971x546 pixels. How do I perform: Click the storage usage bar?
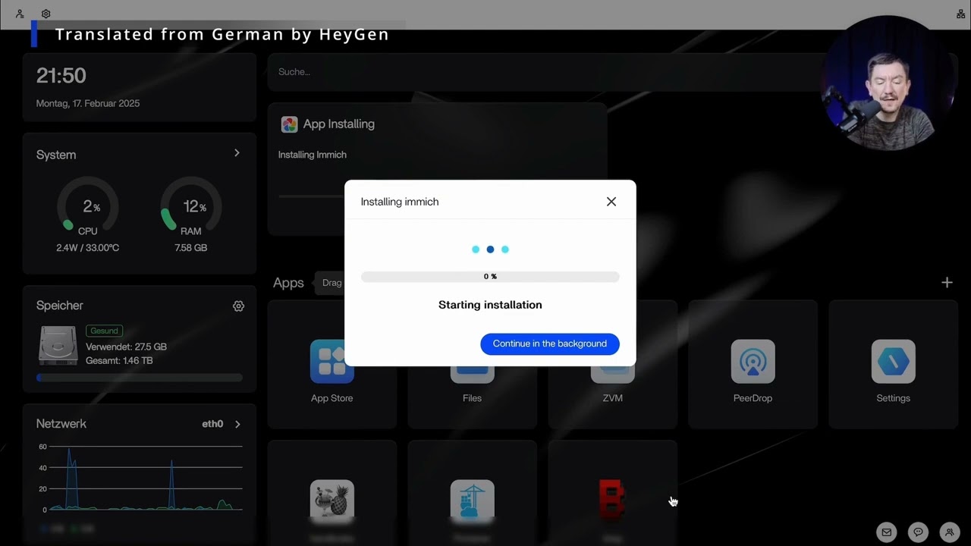coord(140,377)
